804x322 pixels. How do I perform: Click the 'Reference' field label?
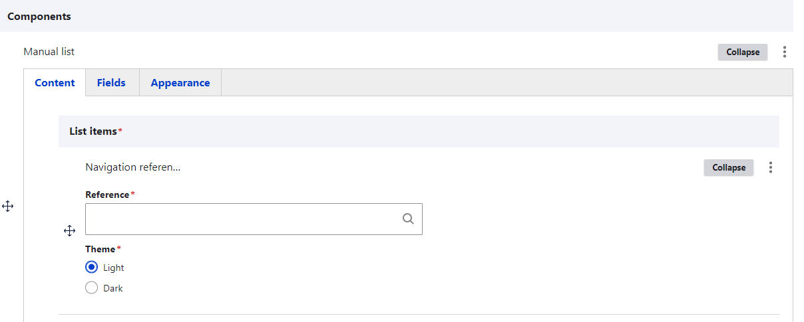107,195
